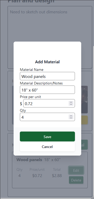Focus the Material Description/Notes field

47,90
